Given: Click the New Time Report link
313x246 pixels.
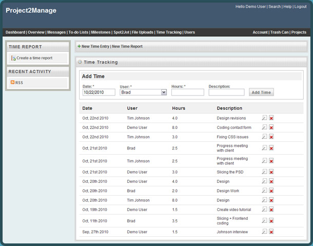Looking at the screenshot, I should [127, 46].
